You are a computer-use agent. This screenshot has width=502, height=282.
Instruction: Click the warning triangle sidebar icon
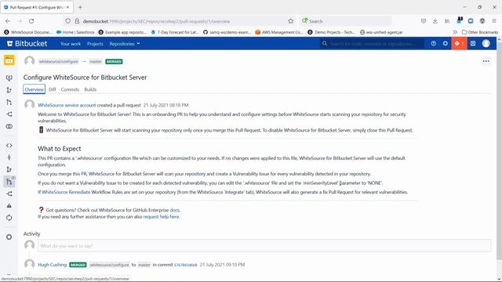(x=9, y=206)
